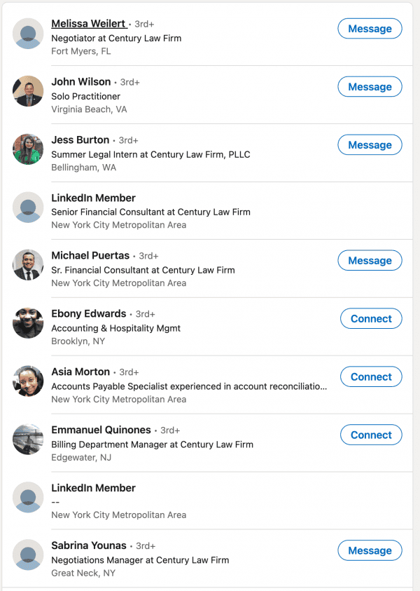The image size is (420, 591).
Task: Send a message to John Wilson
Action: [x=370, y=87]
